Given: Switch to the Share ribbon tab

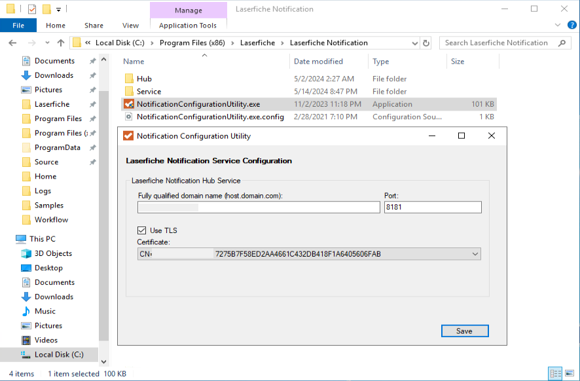Looking at the screenshot, I should tap(94, 26).
